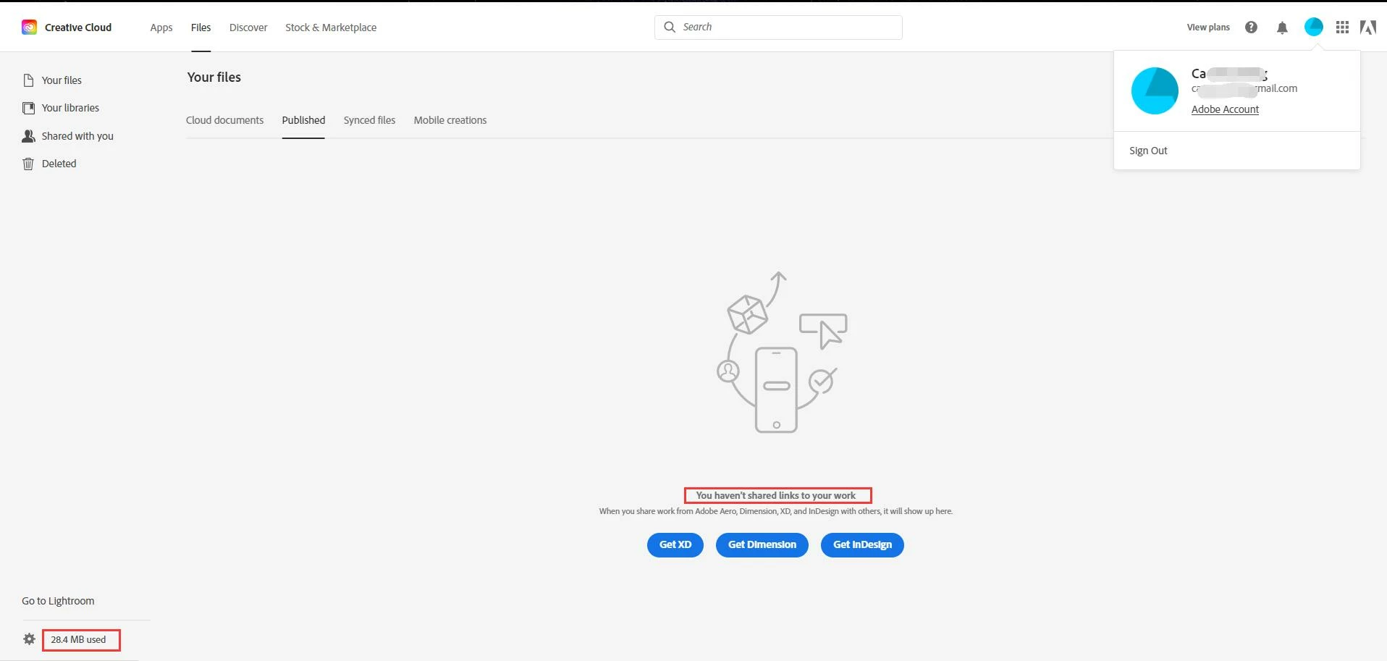Screen dimensions: 1387x661
Task: Click the Get XD button
Action: coord(675,544)
